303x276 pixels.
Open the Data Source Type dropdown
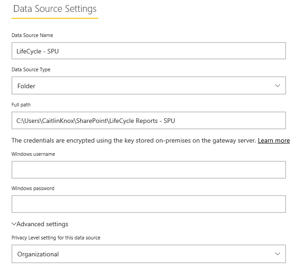pos(149,85)
